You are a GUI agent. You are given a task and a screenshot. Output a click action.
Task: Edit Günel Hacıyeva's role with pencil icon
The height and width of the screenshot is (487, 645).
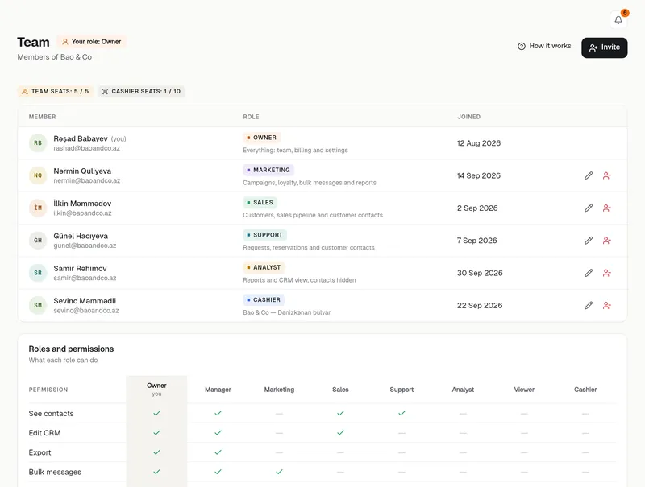tap(589, 241)
